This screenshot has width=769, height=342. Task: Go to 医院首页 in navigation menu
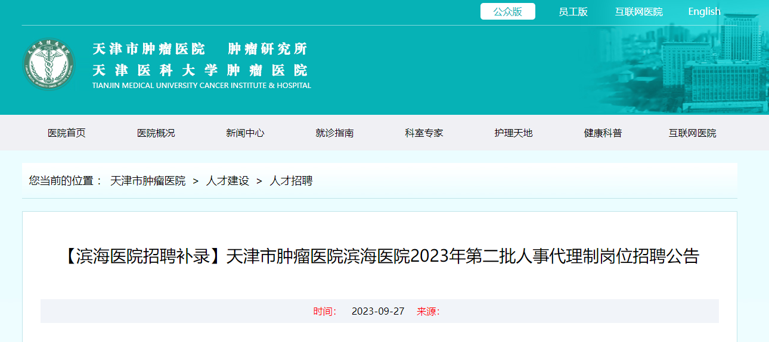[67, 133]
